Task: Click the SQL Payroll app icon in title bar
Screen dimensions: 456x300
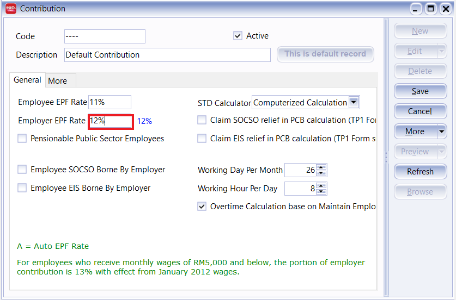Action: point(11,9)
